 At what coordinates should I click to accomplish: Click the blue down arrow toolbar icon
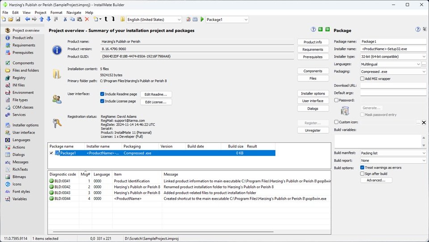48,19
